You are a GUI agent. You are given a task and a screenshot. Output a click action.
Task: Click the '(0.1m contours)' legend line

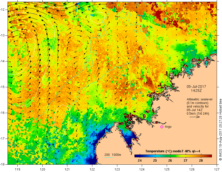[x=198, y=103]
